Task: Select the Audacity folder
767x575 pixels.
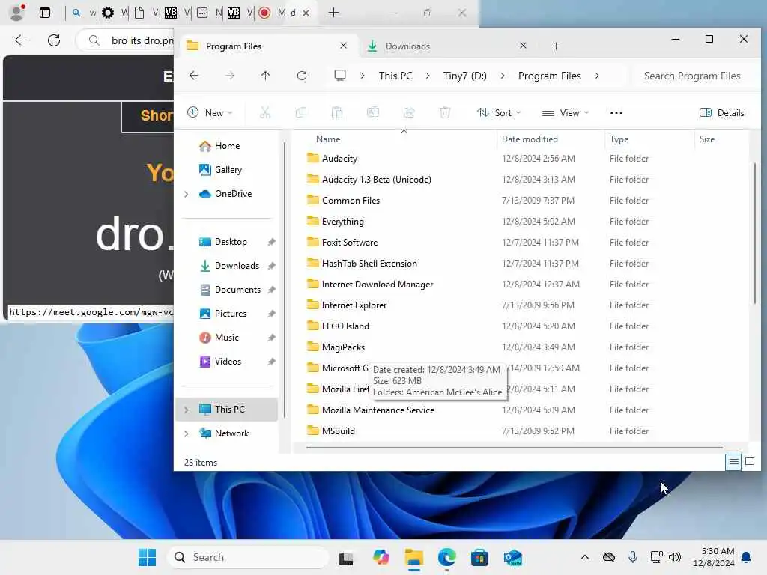Action: tap(339, 159)
